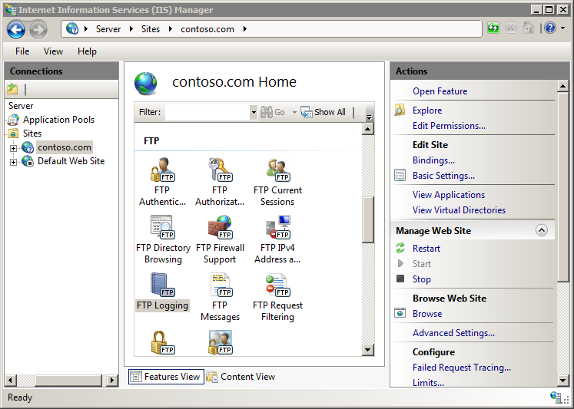The image size is (574, 409).
Task: Open the Help menu
Action: [87, 51]
